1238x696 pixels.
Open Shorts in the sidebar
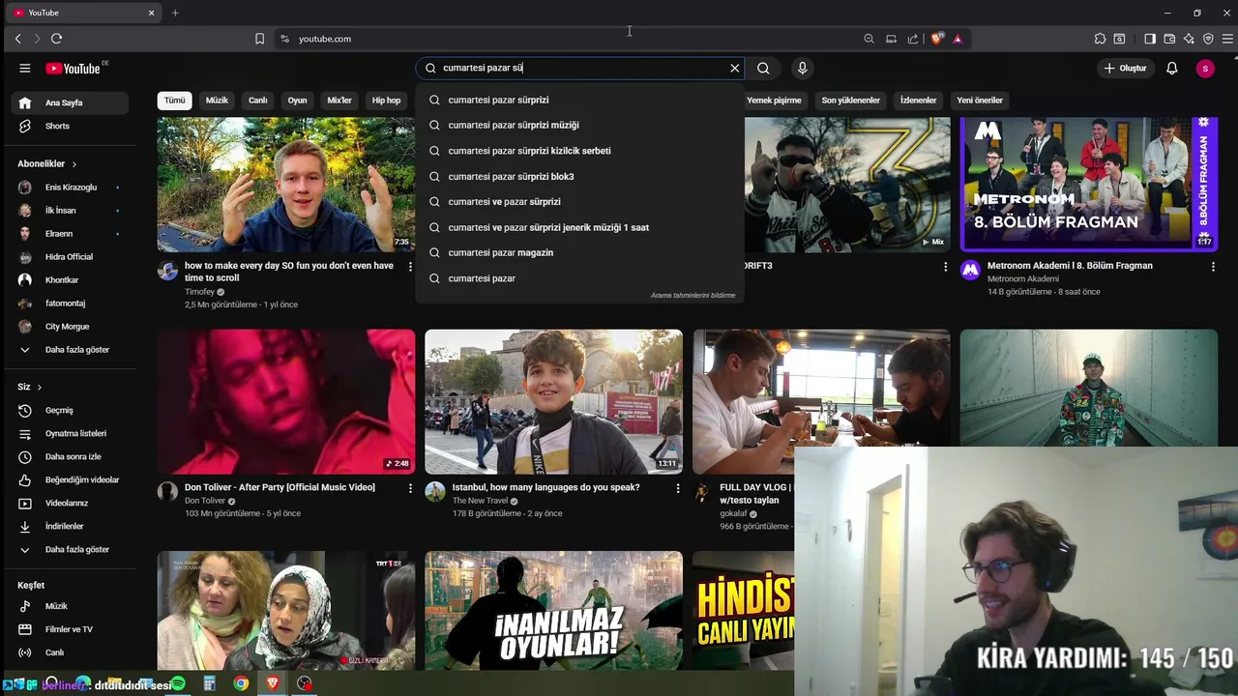70,126
